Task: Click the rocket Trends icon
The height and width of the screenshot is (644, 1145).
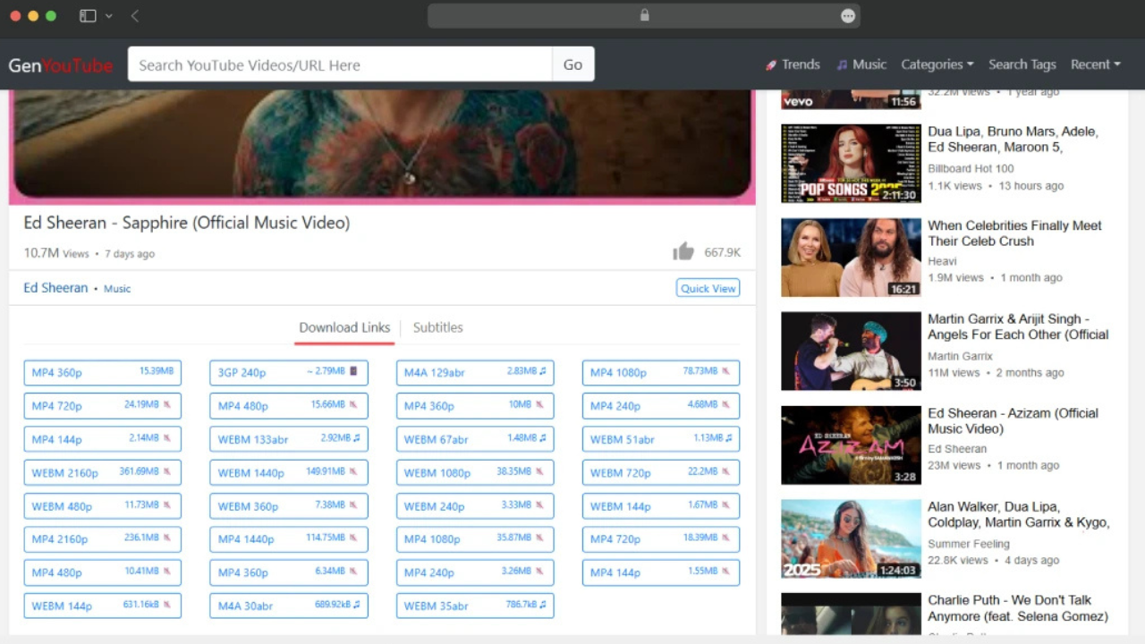Action: coord(771,64)
